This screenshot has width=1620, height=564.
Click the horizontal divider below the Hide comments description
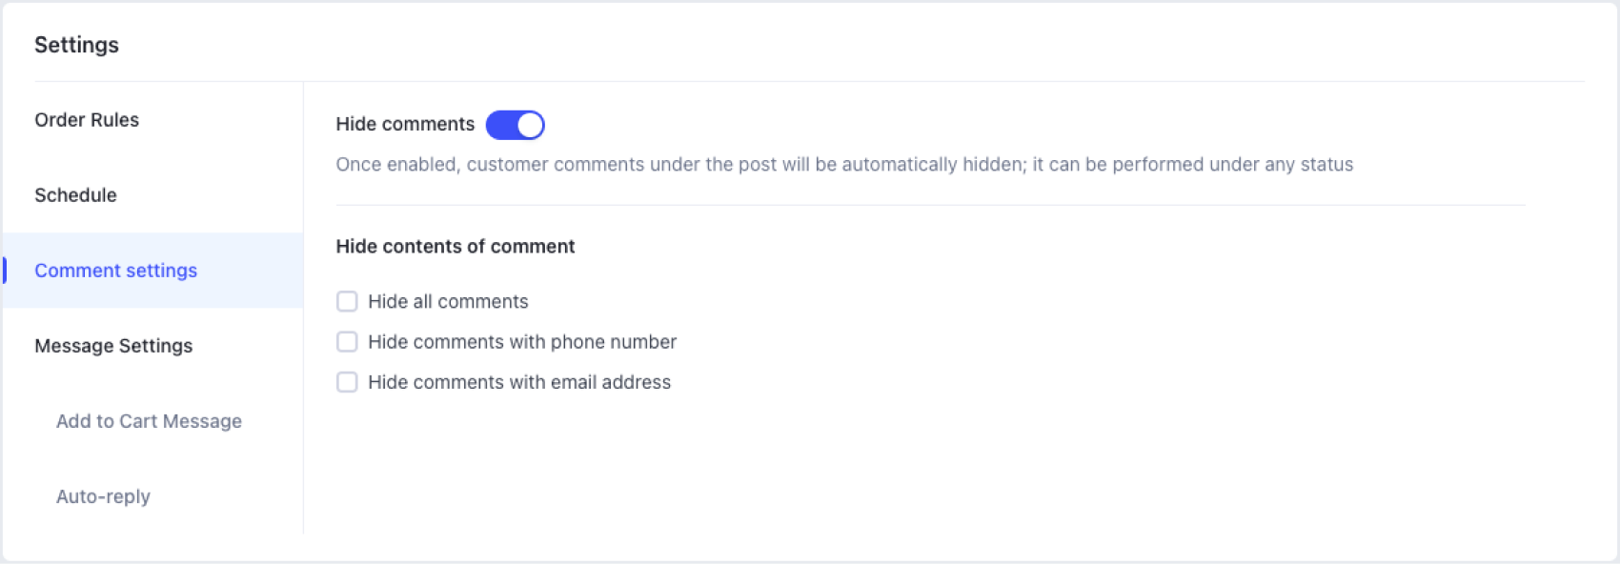point(930,205)
